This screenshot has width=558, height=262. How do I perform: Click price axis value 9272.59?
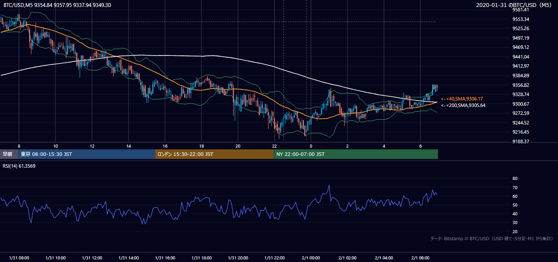(521, 113)
